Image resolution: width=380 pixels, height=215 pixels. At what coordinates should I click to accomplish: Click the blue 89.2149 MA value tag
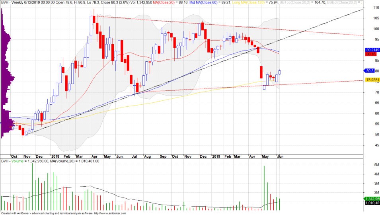[372, 50]
